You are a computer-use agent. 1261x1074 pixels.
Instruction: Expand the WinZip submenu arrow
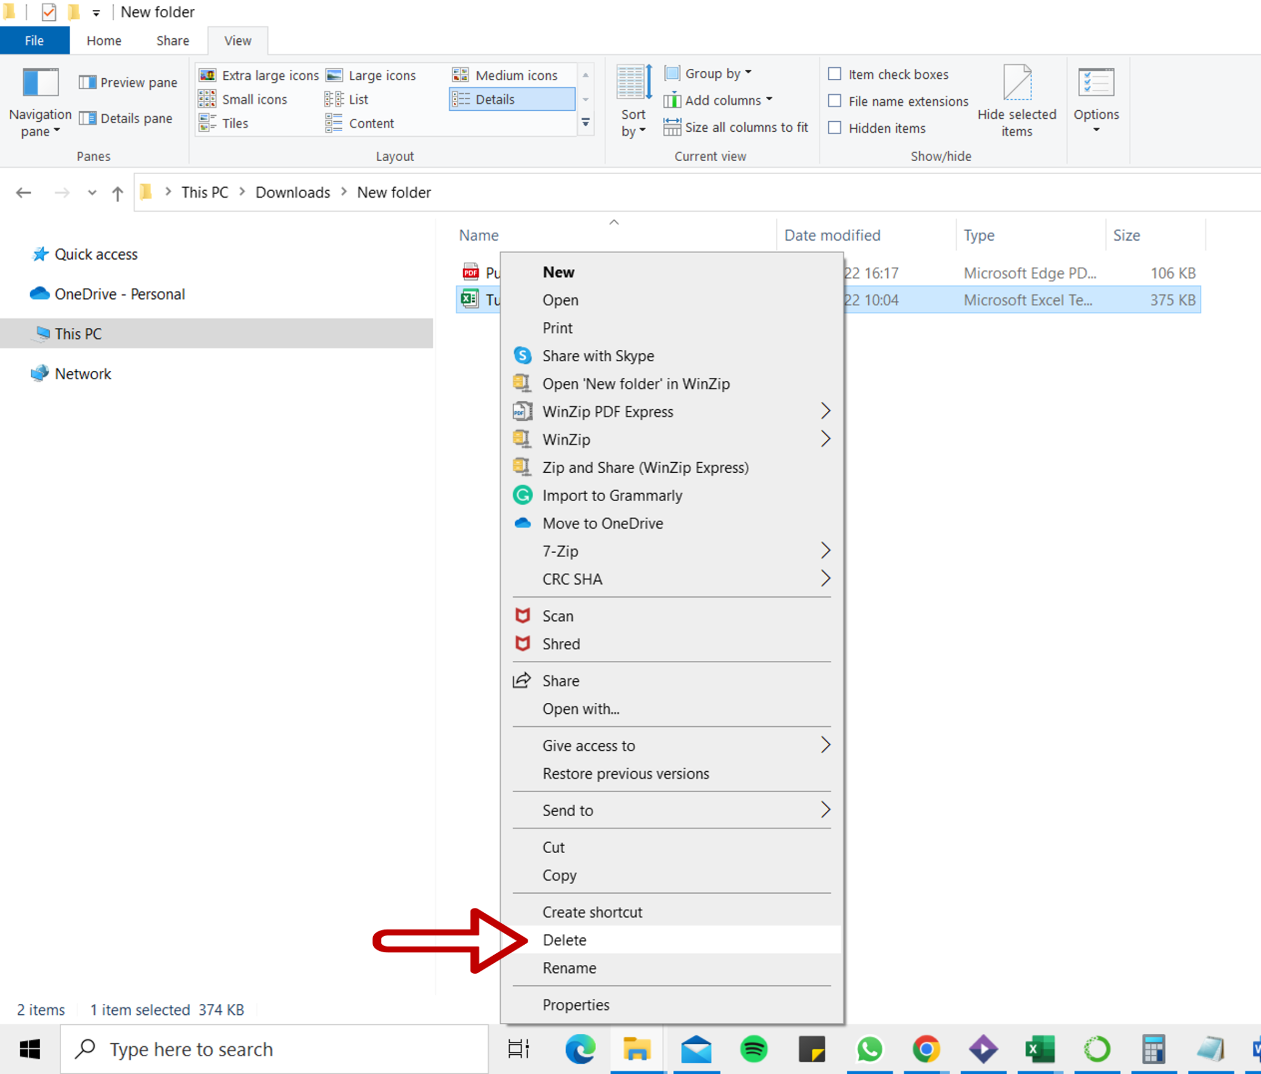click(x=827, y=439)
